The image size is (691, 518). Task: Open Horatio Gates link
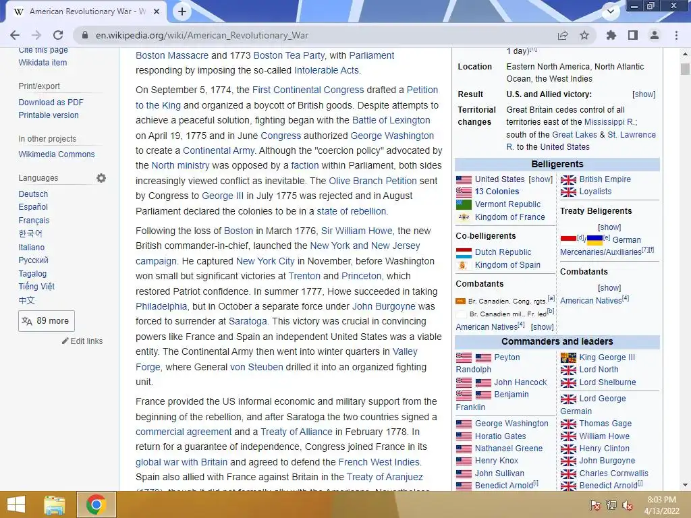pyautogui.click(x=500, y=436)
